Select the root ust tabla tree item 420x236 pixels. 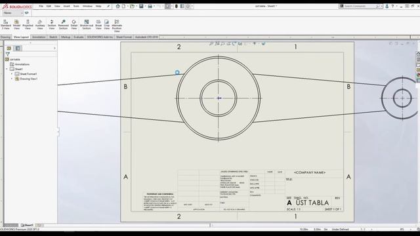coord(15,60)
